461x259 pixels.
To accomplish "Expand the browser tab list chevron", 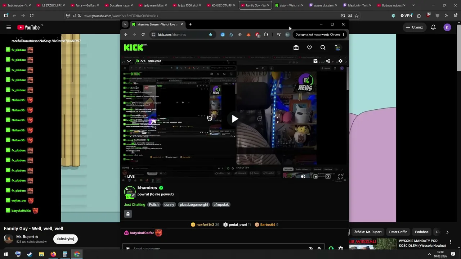I will [x=413, y=5].
